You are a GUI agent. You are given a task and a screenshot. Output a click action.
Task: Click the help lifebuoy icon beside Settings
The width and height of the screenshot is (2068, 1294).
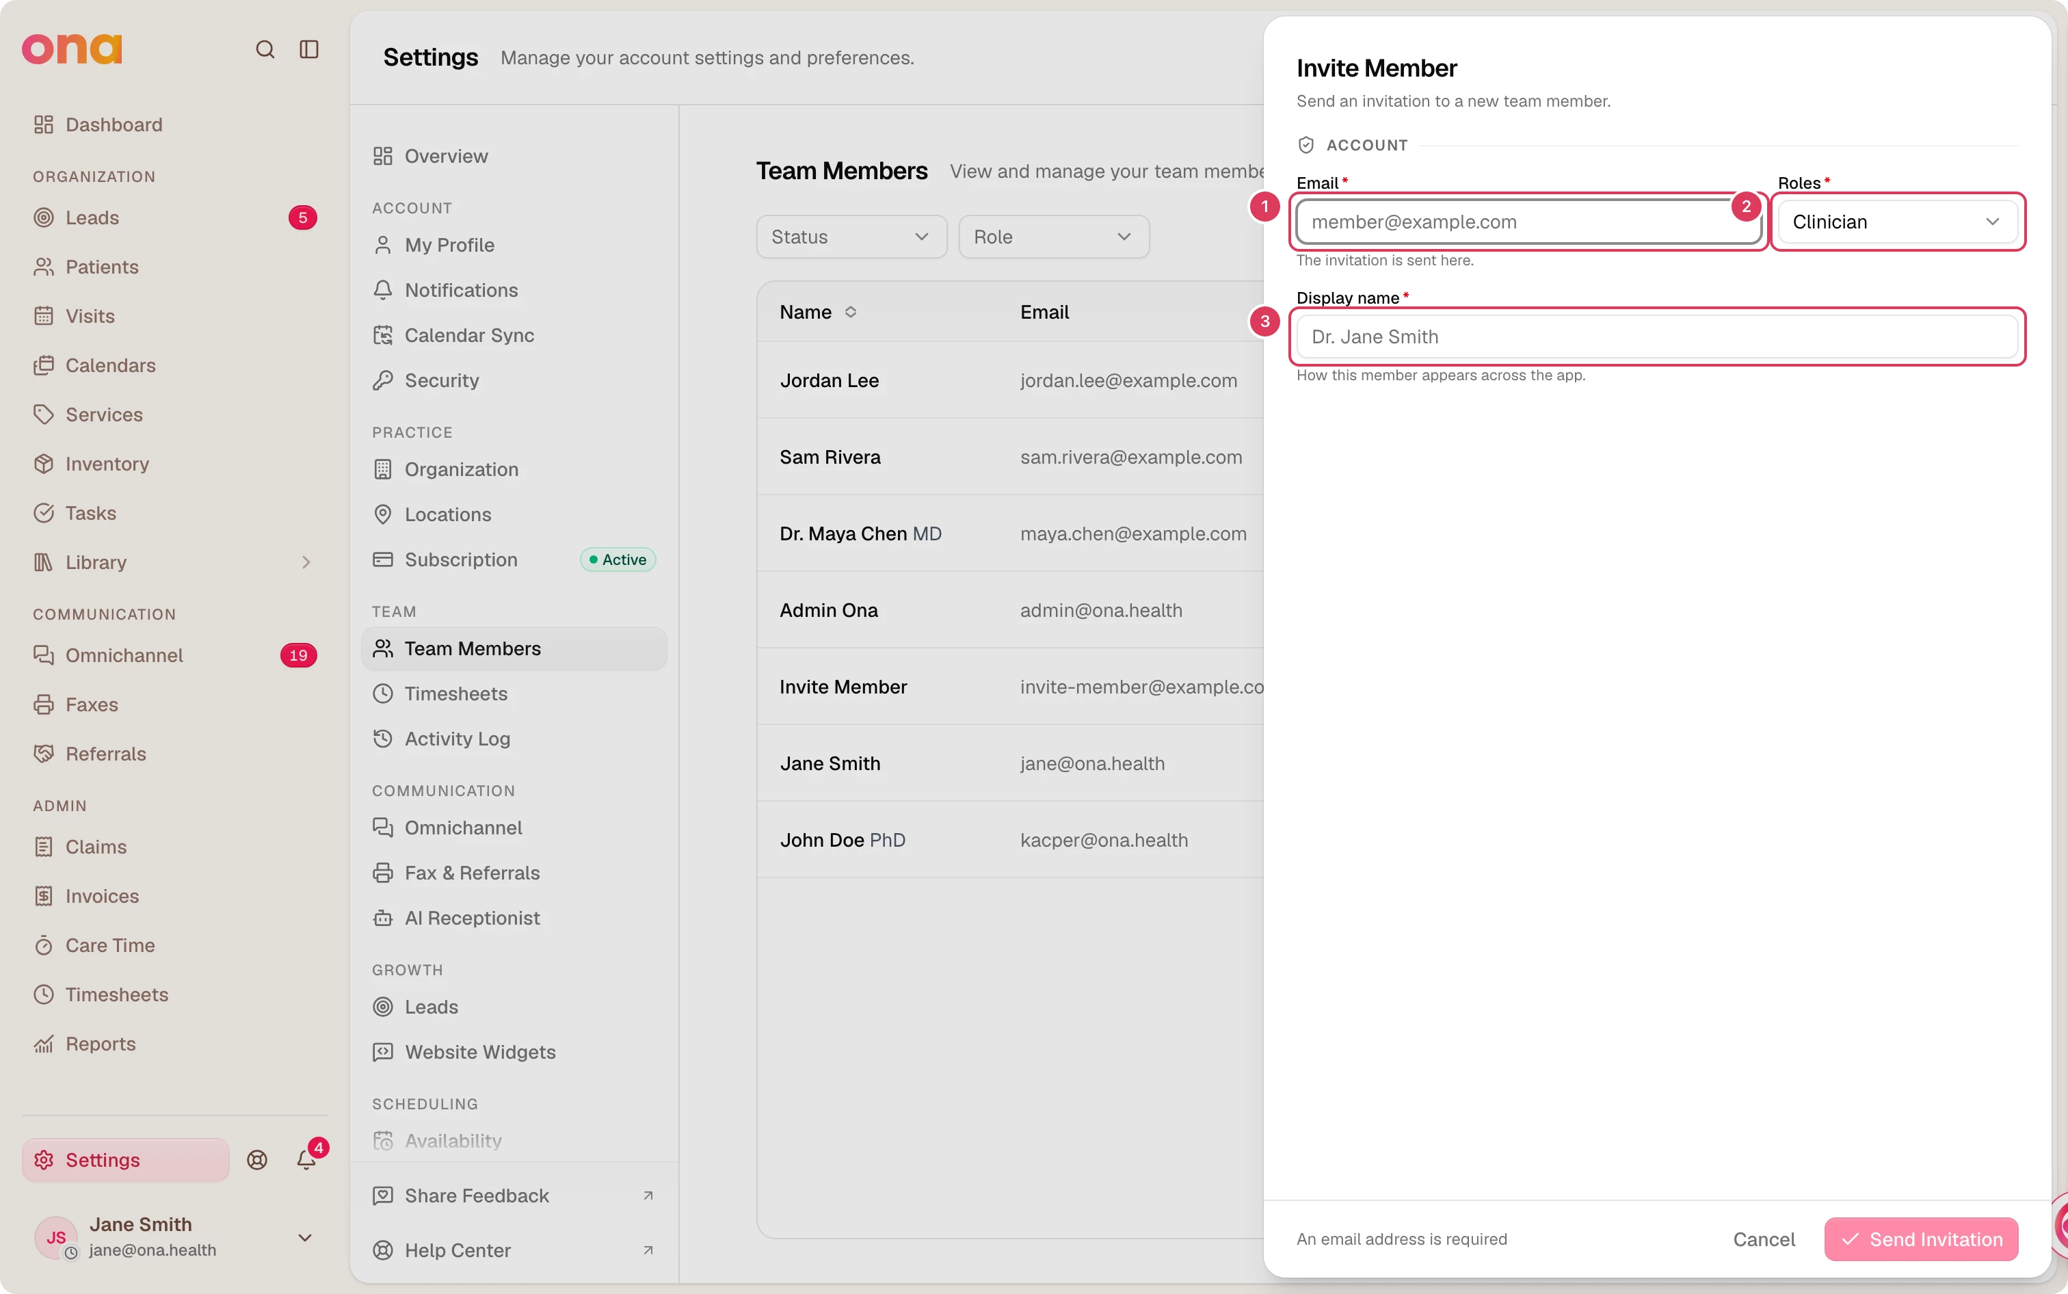pyautogui.click(x=256, y=1160)
